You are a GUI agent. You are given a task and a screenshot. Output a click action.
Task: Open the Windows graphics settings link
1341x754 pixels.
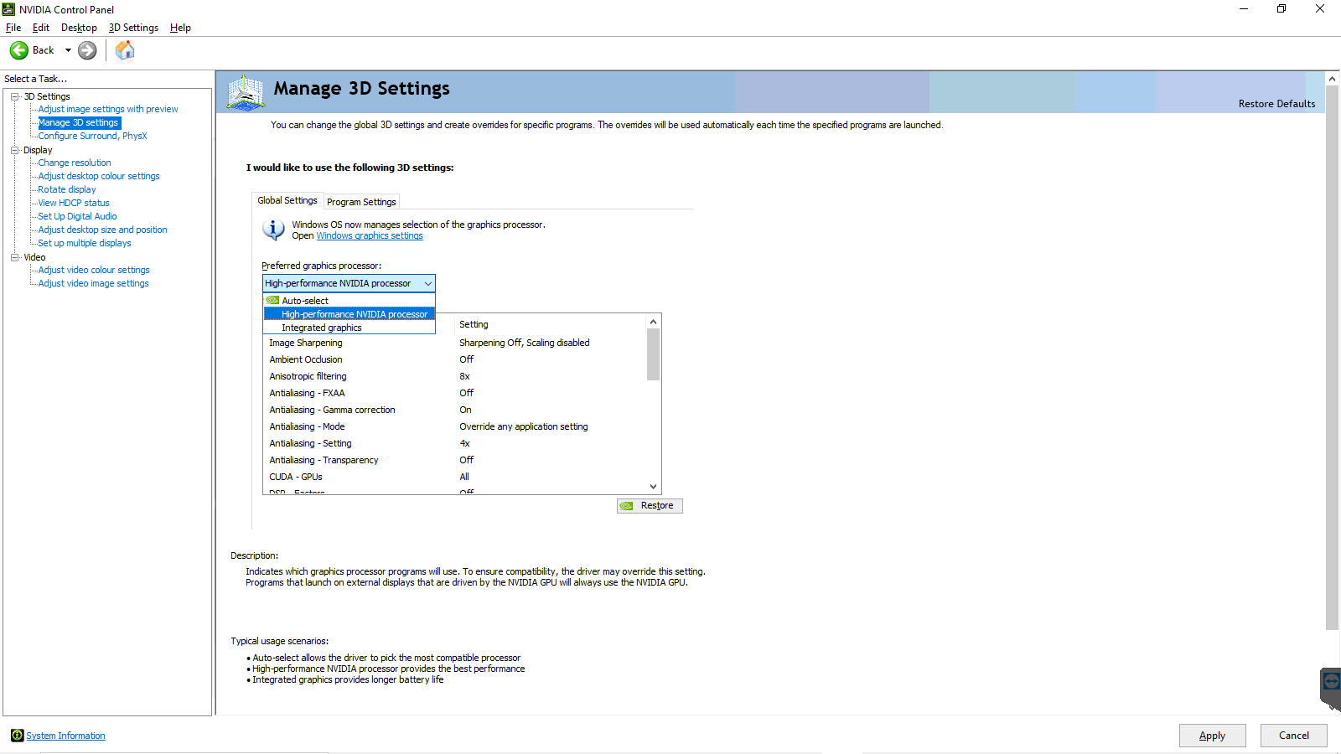[370, 236]
